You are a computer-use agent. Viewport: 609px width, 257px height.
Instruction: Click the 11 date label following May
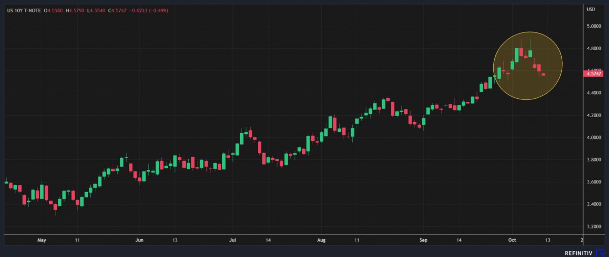[x=77, y=239]
